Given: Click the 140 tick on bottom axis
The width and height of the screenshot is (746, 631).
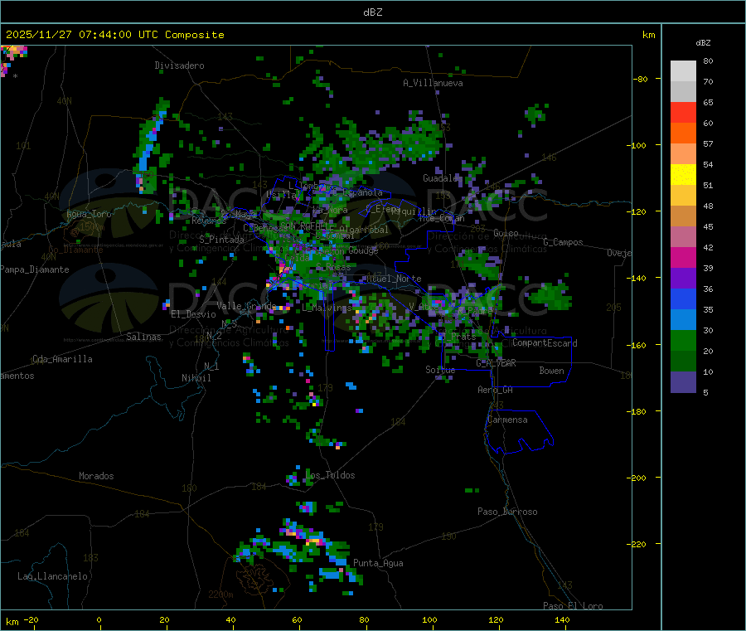Looking at the screenshot, I should (562, 620).
